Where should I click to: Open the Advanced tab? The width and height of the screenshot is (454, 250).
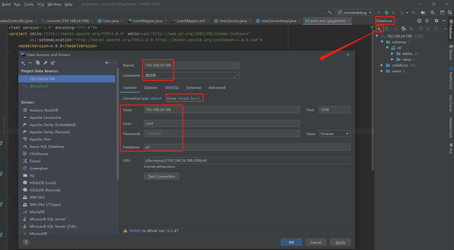pos(217,88)
